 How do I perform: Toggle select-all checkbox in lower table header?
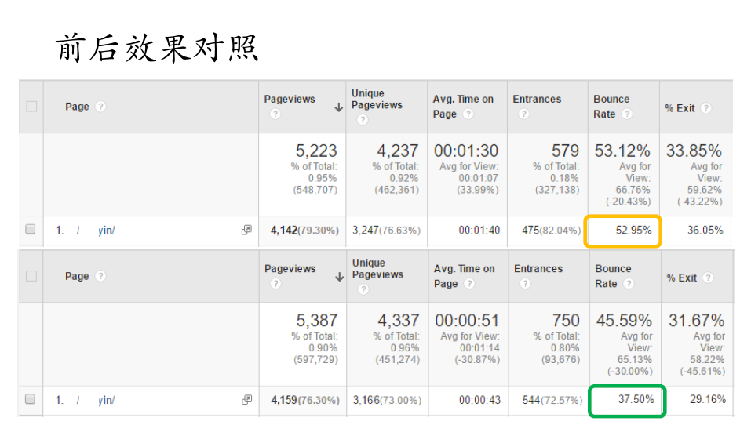coord(31,276)
